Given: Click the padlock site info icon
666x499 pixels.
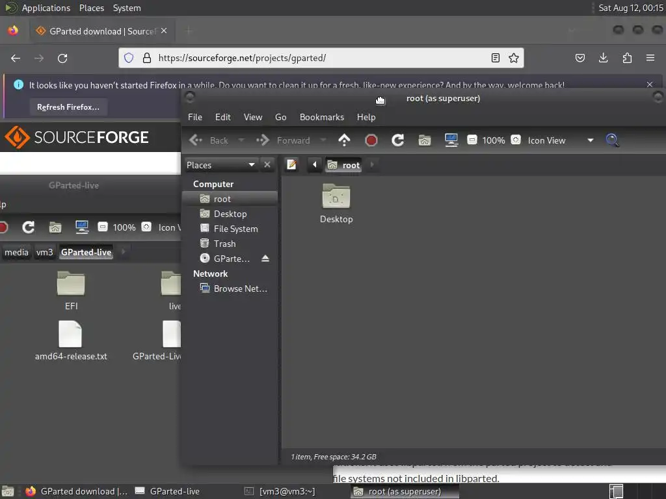Looking at the screenshot, I should coord(146,58).
